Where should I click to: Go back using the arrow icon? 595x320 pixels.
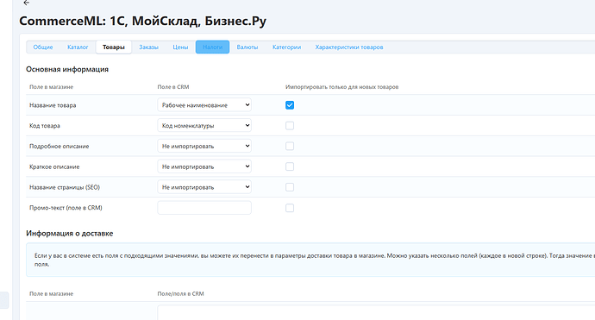point(26,3)
